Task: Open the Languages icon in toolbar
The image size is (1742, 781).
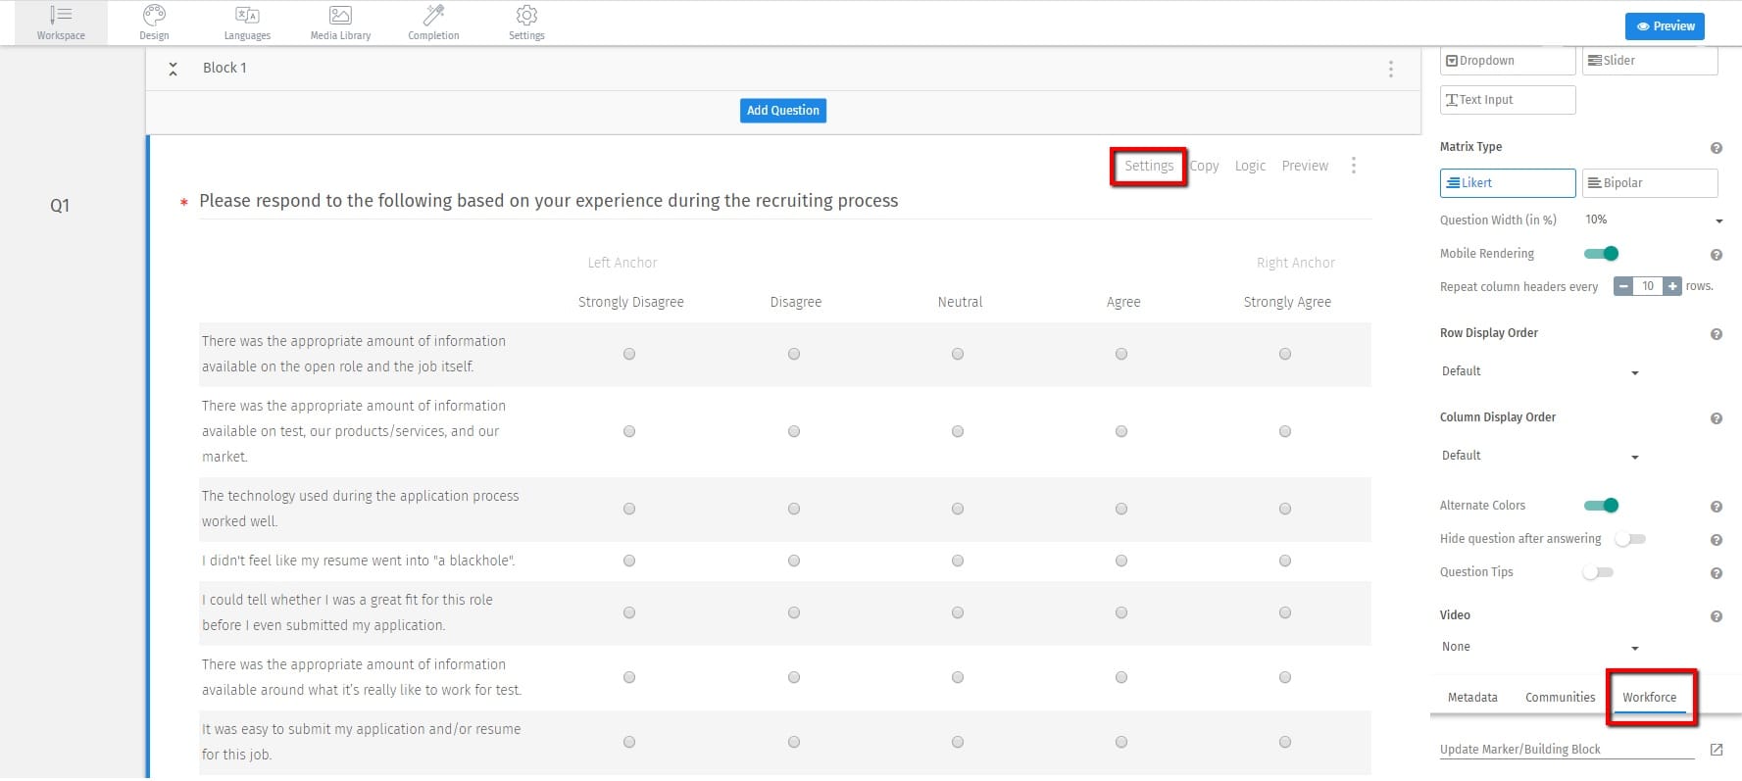Action: click(x=247, y=16)
